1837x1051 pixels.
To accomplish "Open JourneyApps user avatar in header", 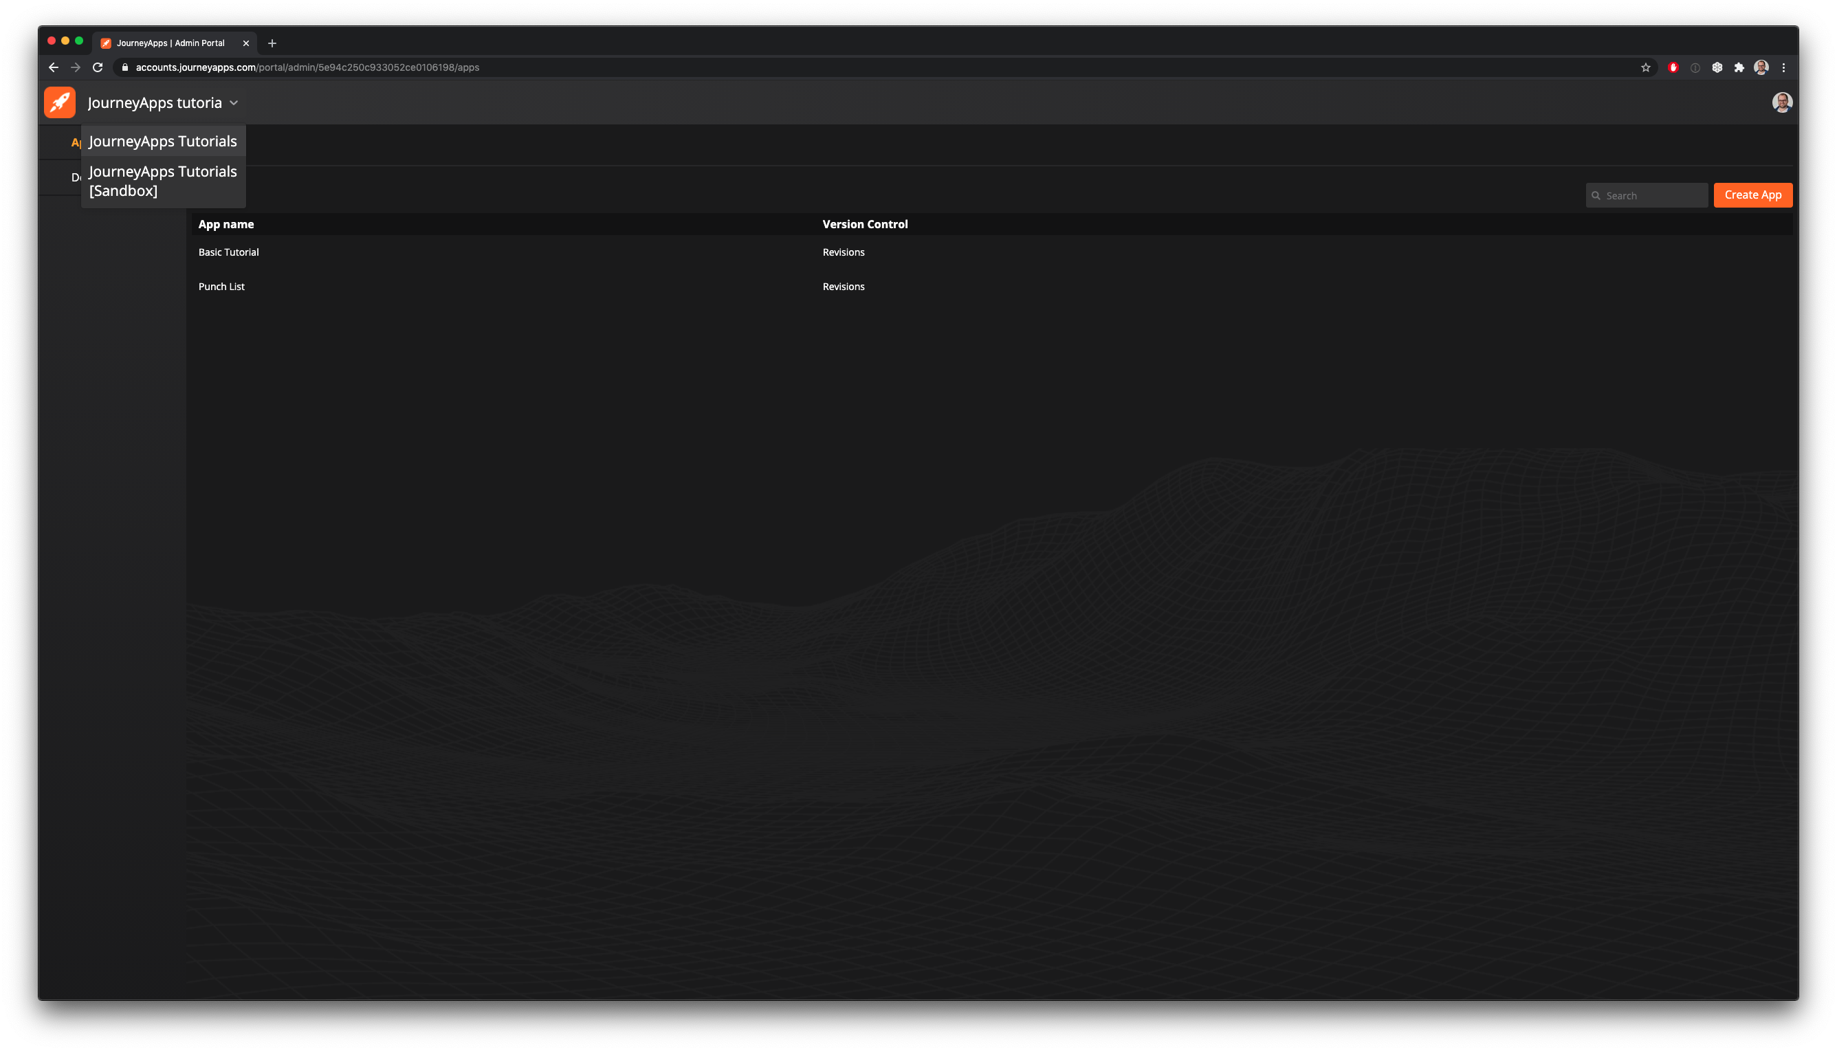I will tap(1781, 102).
